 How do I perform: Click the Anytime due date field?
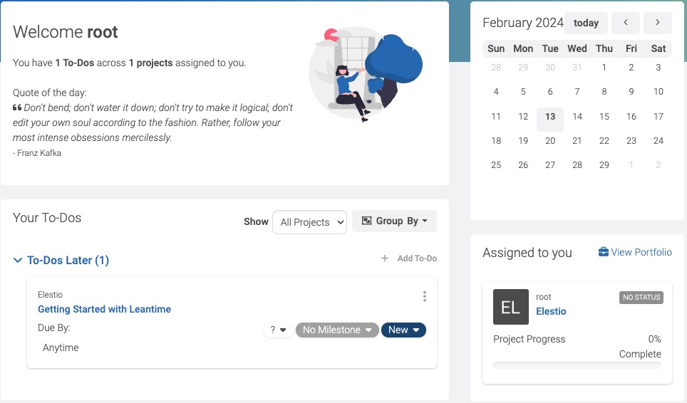[x=61, y=348]
